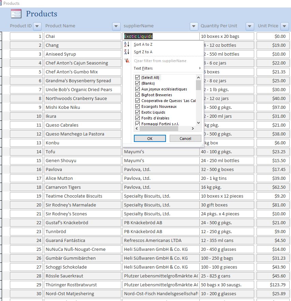Select the Schoggi Schokolade name cell
Viewport: 291px width, 301px height.
point(82,267)
